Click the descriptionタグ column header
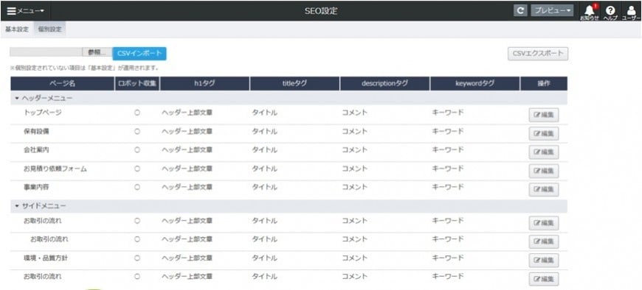This screenshot has height=290, width=642. (385, 83)
